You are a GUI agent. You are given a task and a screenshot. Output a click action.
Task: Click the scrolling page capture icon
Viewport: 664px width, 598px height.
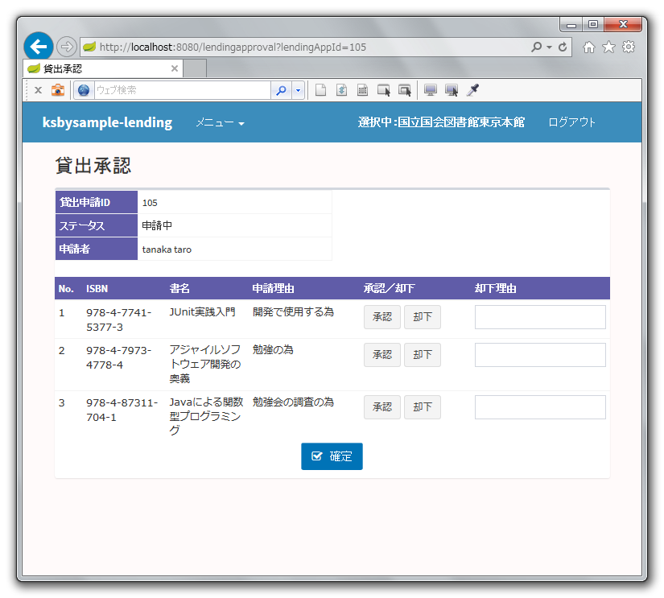coord(342,90)
